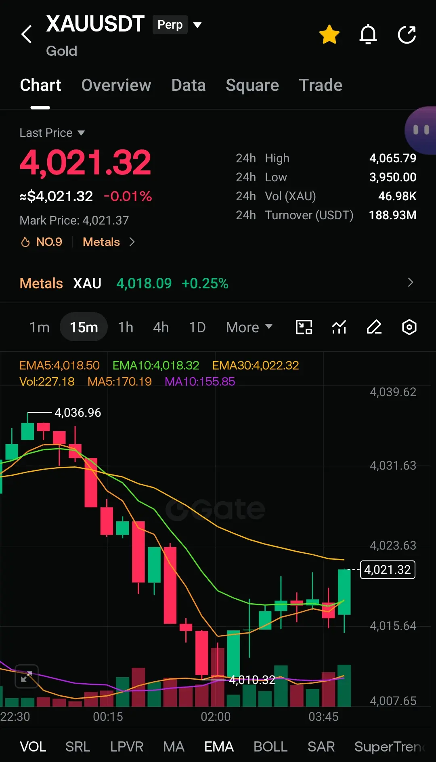Open the More timeframes dropdown
436x762 pixels.
(249, 327)
